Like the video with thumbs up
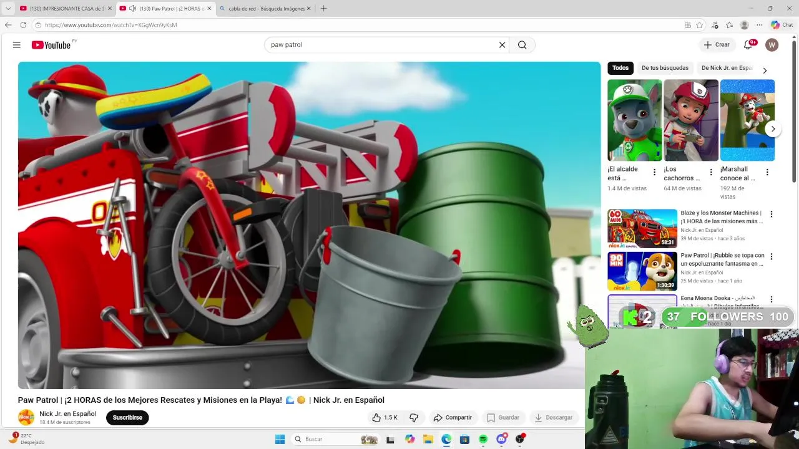799x449 pixels. pyautogui.click(x=385, y=418)
